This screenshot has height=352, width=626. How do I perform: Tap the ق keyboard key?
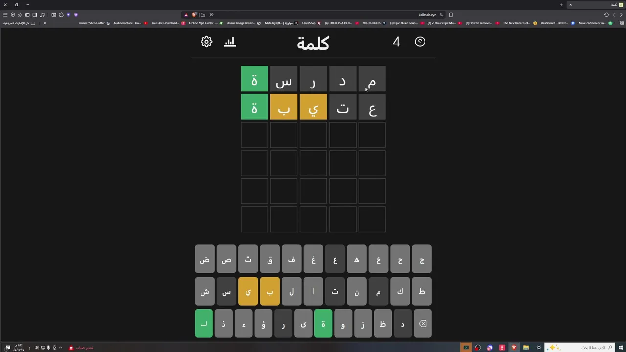269,260
